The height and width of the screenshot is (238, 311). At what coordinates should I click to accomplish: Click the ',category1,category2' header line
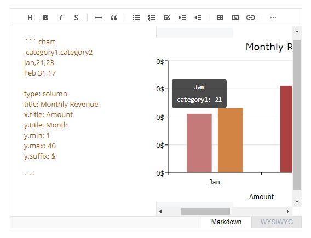58,53
